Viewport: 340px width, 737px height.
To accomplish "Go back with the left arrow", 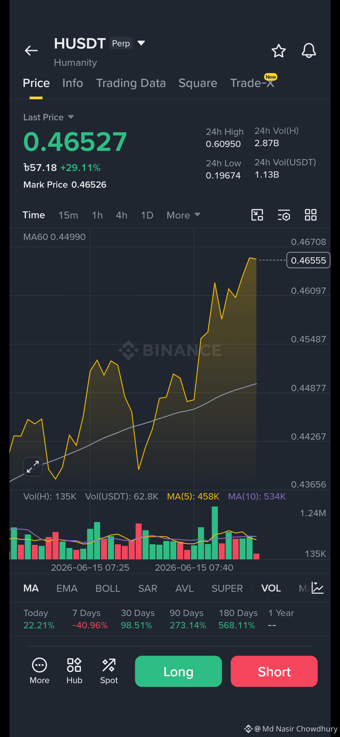I will click(31, 50).
